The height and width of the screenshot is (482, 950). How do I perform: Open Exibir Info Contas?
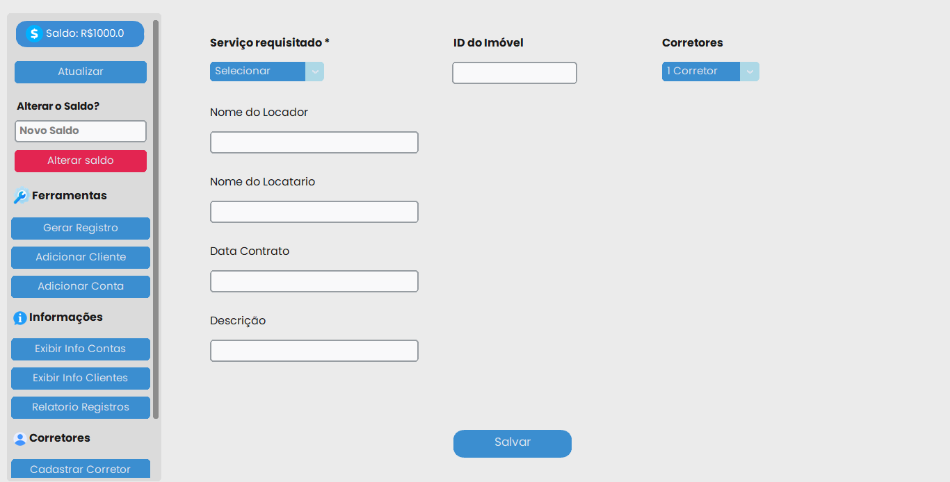pos(80,349)
